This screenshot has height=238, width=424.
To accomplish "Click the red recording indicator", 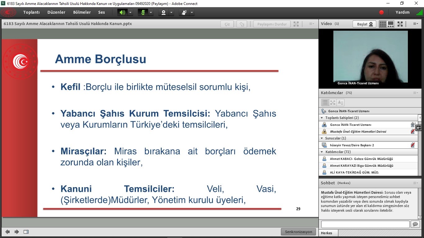I will 381,12.
